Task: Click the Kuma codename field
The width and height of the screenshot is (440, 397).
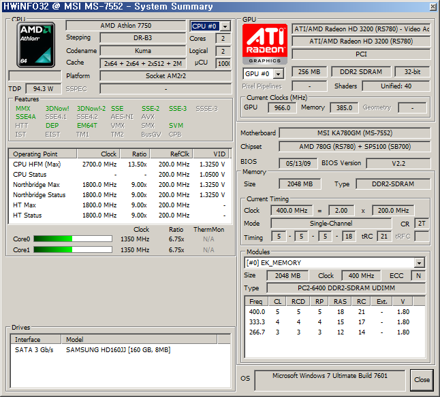Action: (142, 51)
